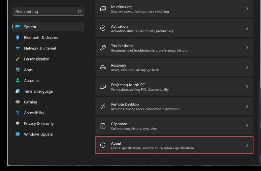Expand Multitasking with its chevron
Image resolution: width=261 pixels, height=171 pixels.
pos(247,9)
